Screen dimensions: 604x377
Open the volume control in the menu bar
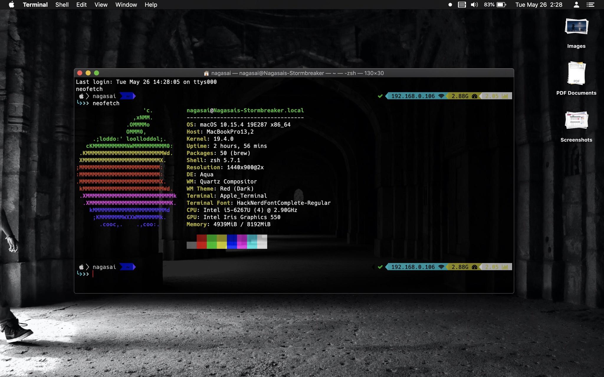(474, 5)
